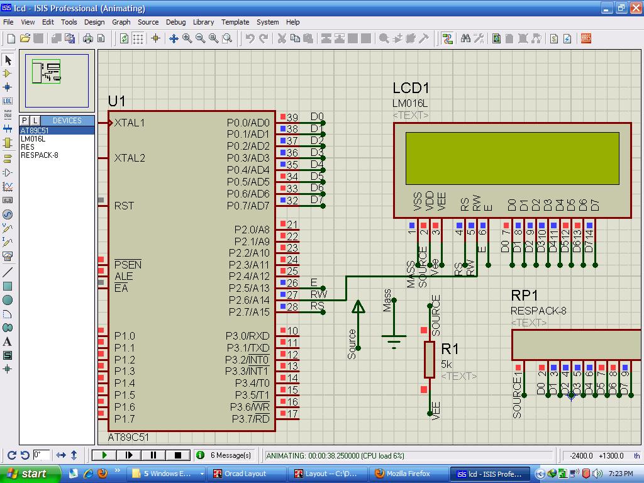Switch to Mozilla Firefox taskbar window
The width and height of the screenshot is (644, 483).
408,474
